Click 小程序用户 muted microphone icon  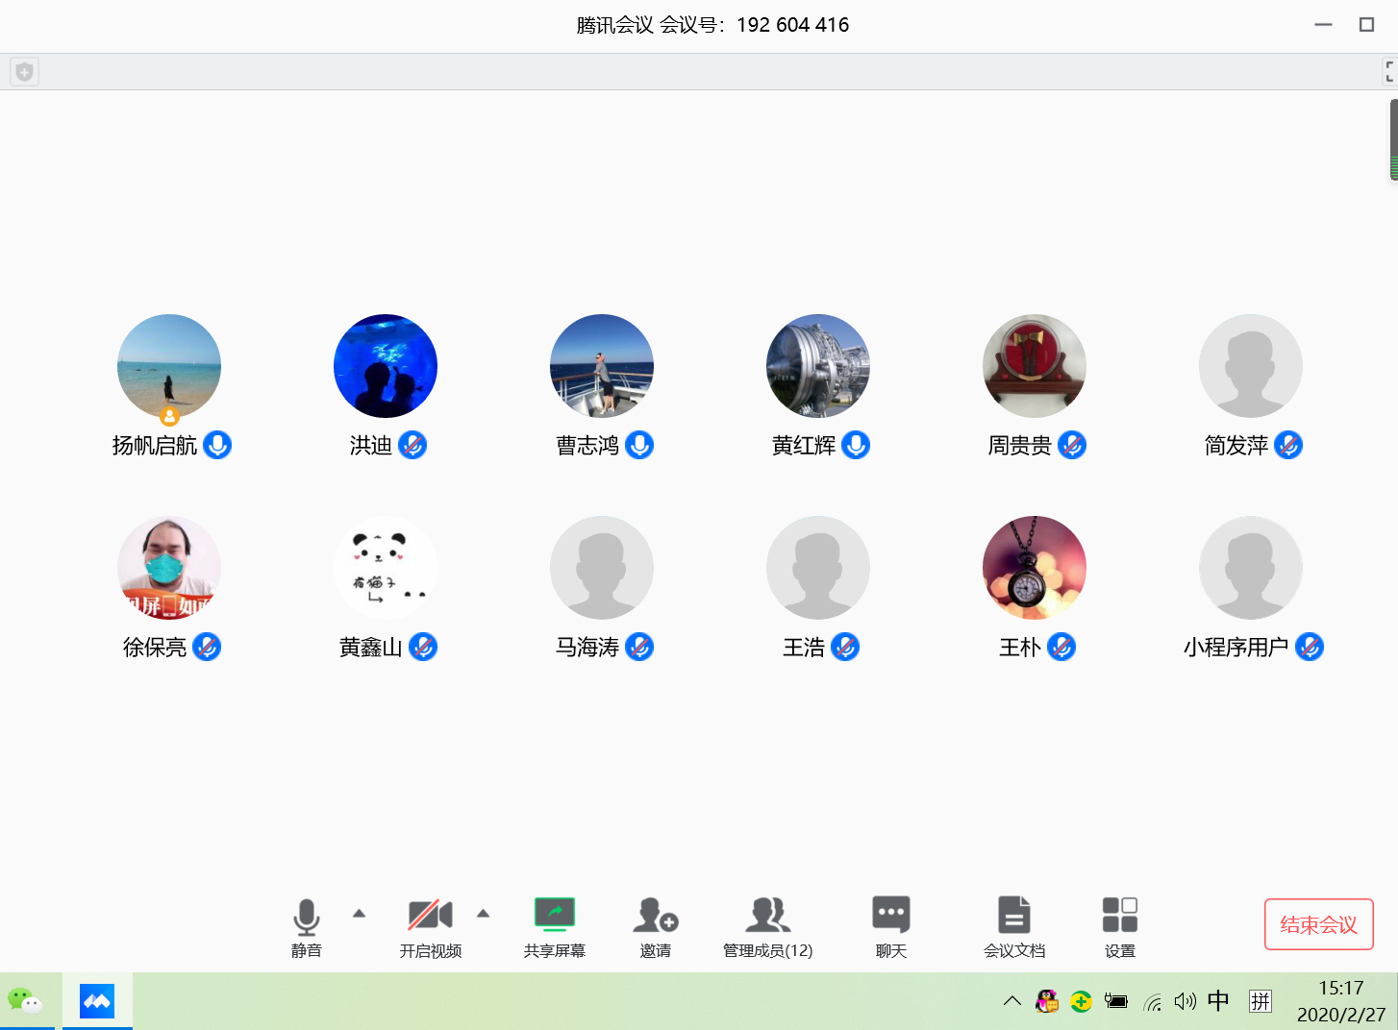1310,647
